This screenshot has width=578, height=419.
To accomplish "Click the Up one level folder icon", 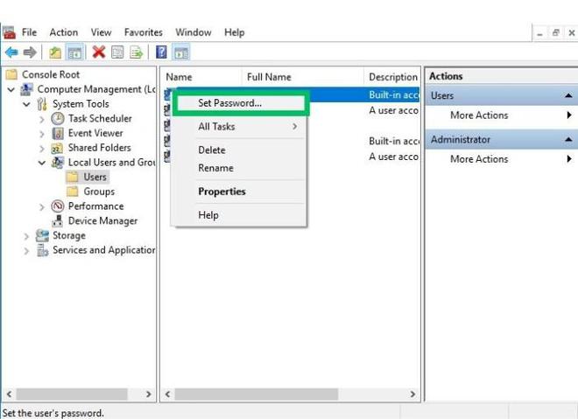I will click(x=55, y=52).
